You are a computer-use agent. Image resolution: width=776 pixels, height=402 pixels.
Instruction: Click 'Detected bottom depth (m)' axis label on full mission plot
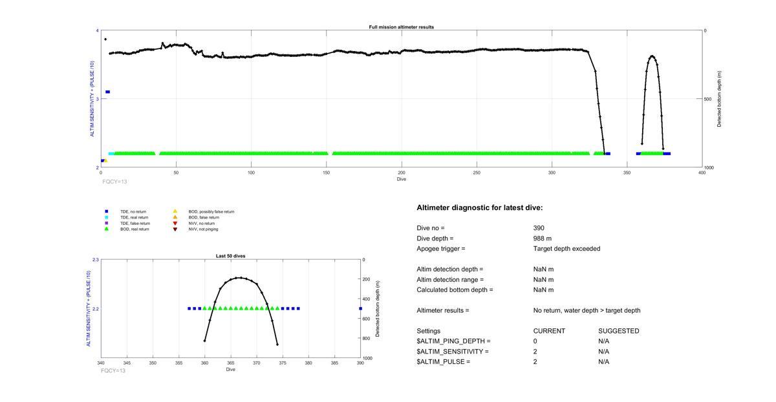pos(719,99)
